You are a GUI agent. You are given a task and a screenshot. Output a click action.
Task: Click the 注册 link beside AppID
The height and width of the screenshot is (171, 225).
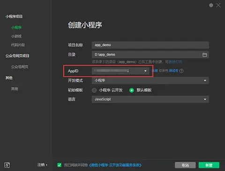coord(155,71)
